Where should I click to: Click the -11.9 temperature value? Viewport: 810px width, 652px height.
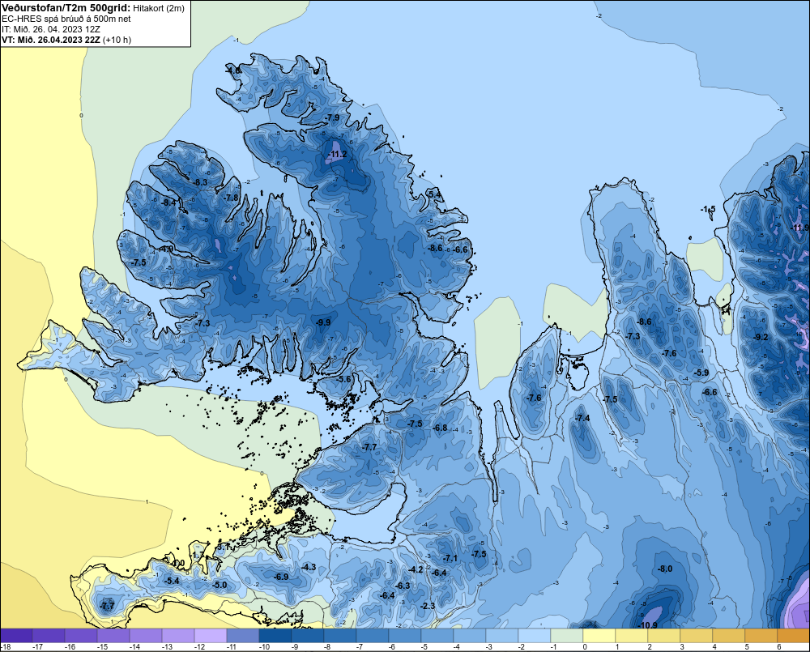pos(801,228)
